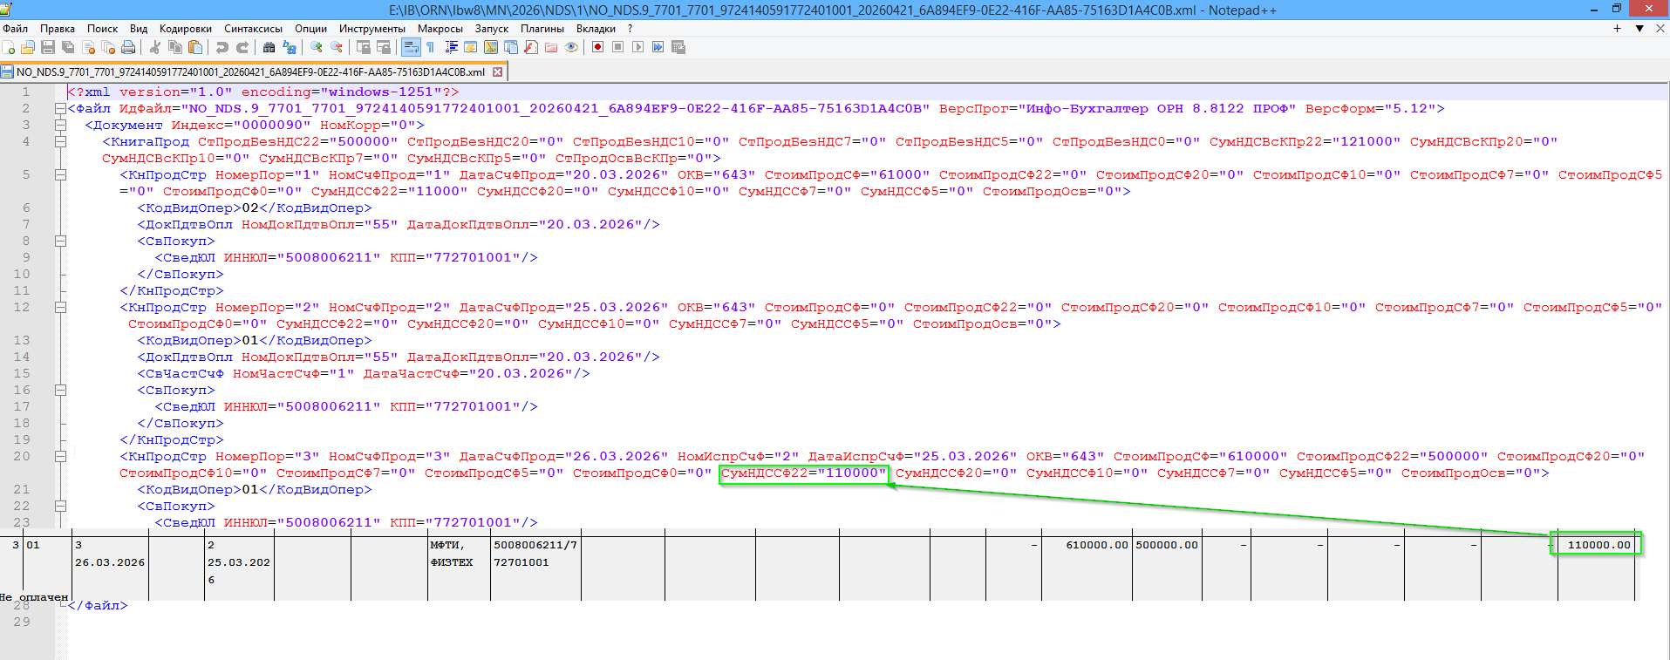Open the Кодировки menu
This screenshot has width=1670, height=660.
point(185,29)
